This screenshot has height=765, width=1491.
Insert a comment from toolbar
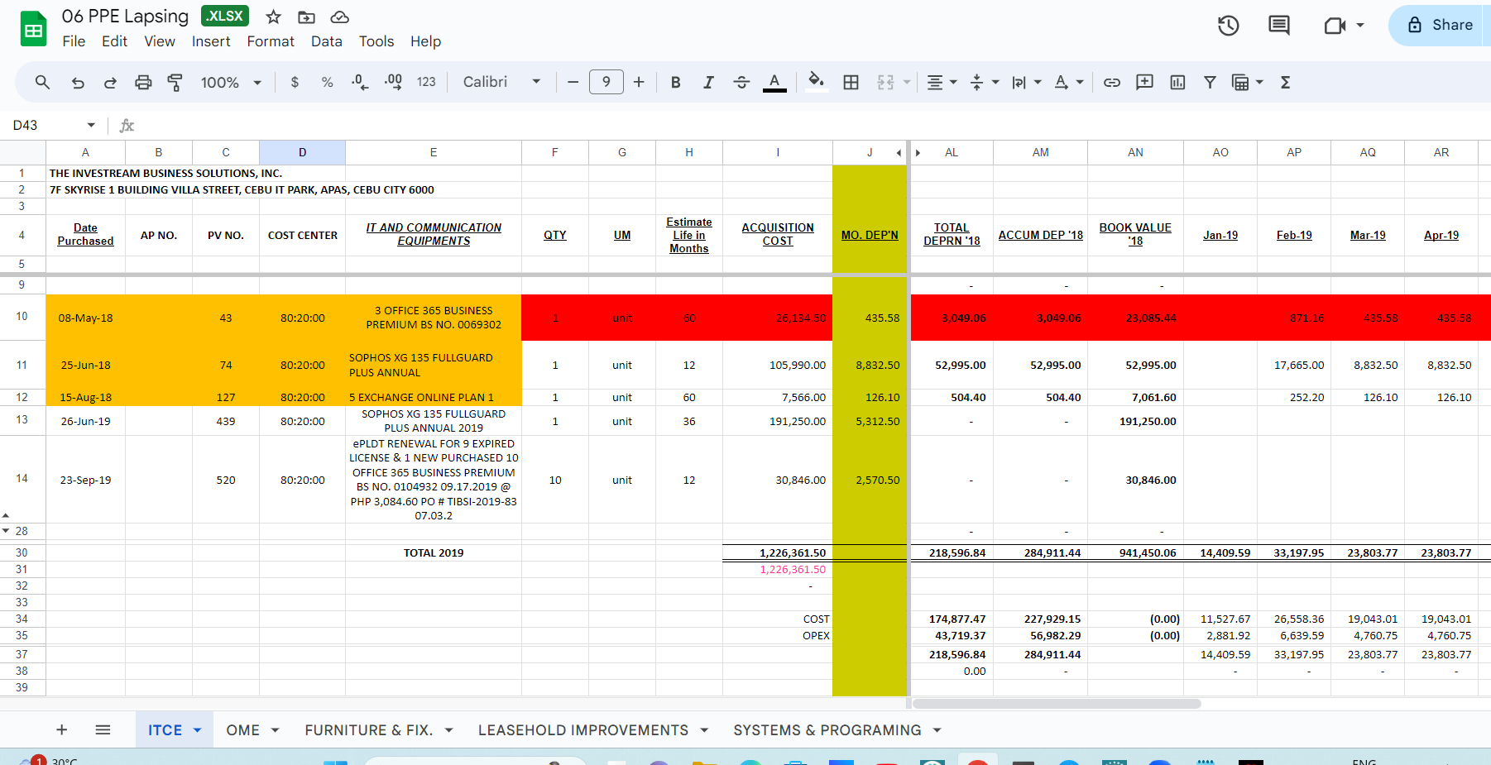pyautogui.click(x=1144, y=82)
